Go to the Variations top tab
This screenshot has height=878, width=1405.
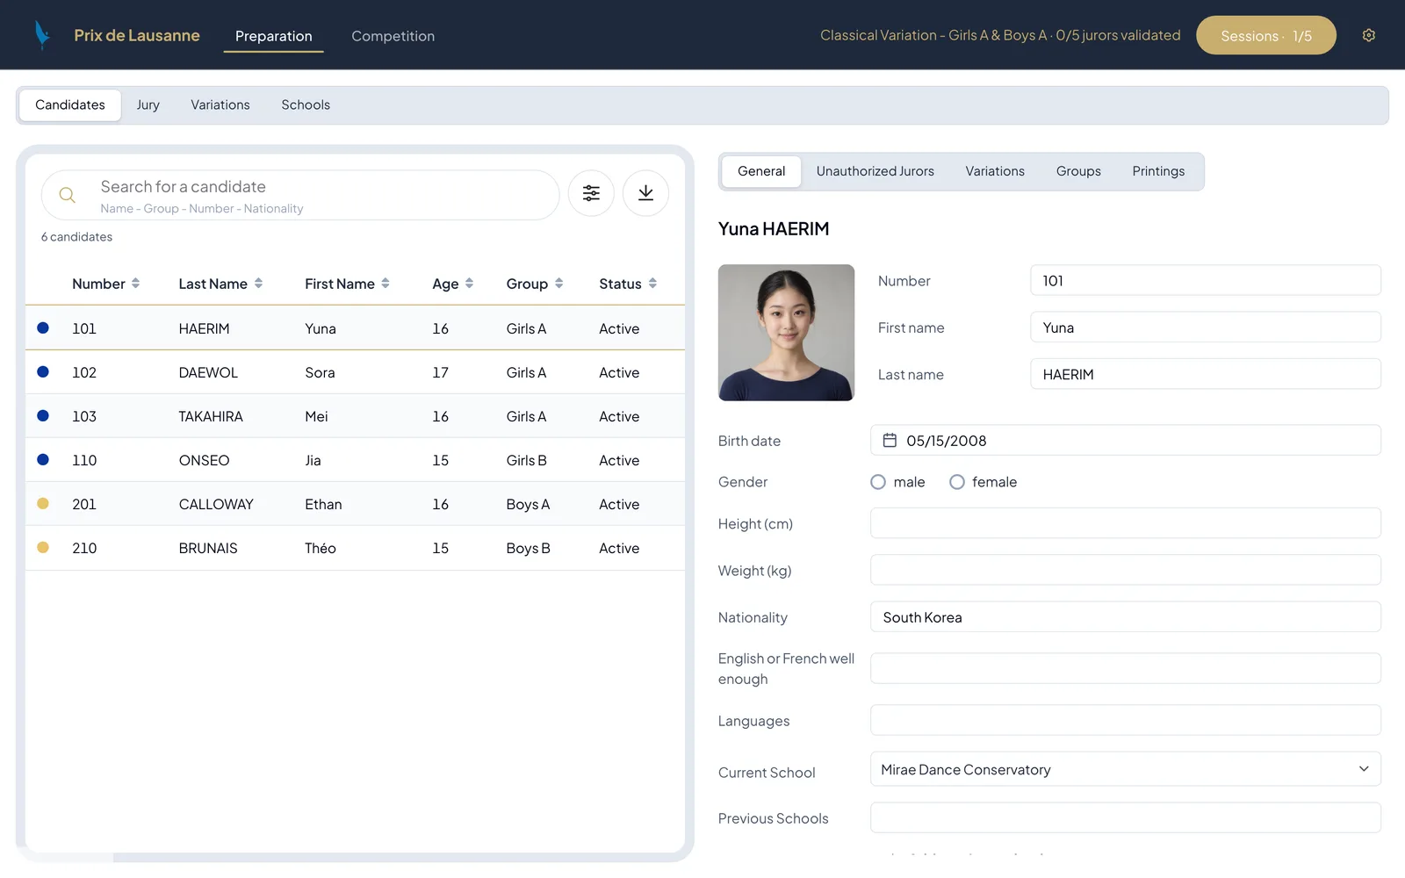(220, 104)
